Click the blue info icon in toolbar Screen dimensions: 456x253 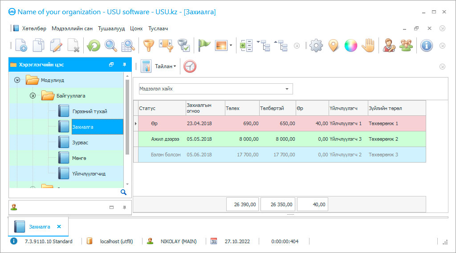point(427,45)
